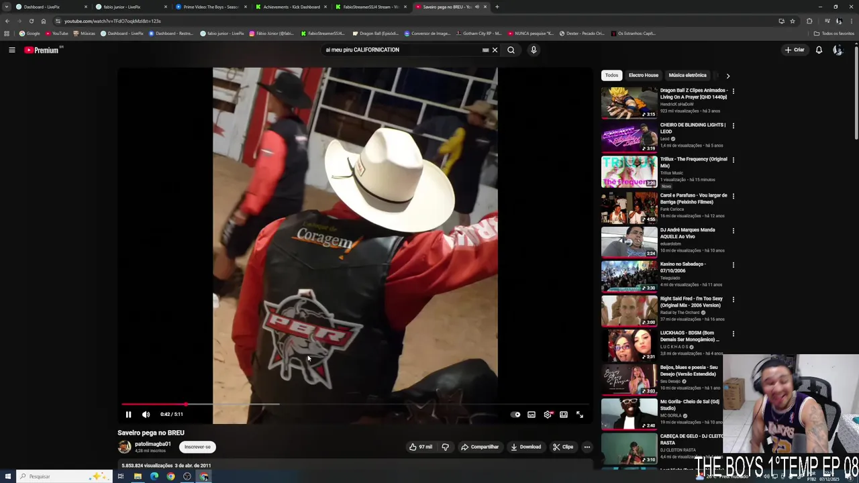Open account avatar menu
This screenshot has height=483, width=859.
tap(838, 50)
